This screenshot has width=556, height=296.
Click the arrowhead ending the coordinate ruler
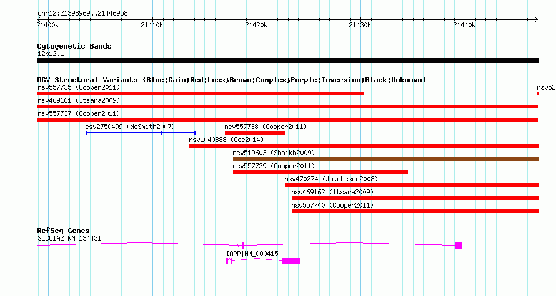pos(537,19)
